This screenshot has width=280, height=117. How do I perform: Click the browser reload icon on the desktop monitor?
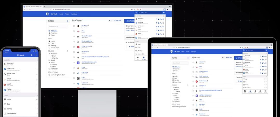pyautogui.click(x=30, y=9)
